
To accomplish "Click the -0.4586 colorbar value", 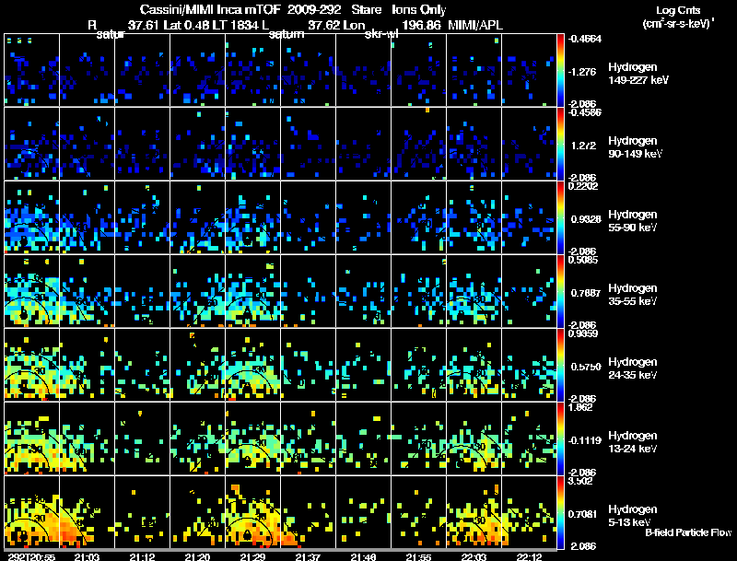I will tap(585, 112).
